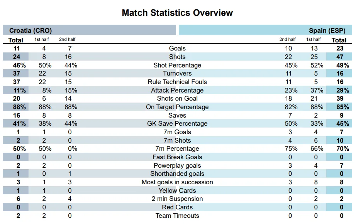Screen dimensions: 356x224
Task: Click Croatia's Total column header
Action: point(16,40)
